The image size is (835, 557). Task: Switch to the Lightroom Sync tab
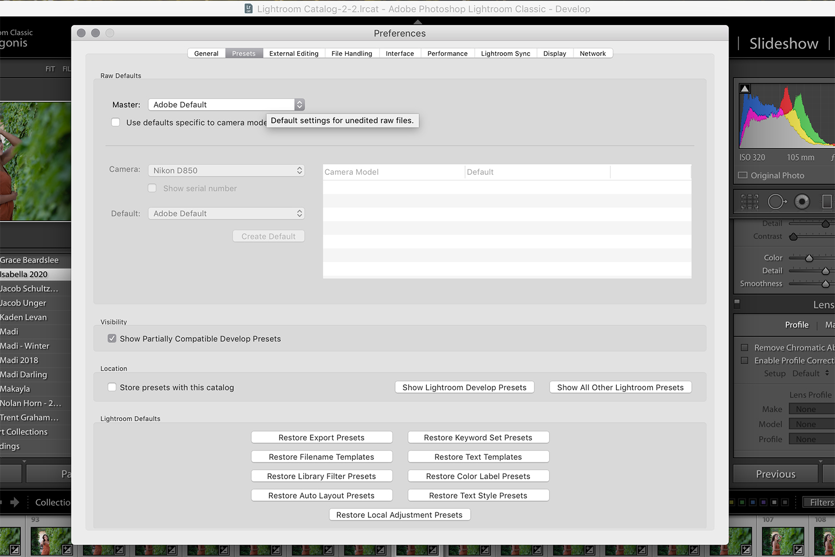point(506,53)
